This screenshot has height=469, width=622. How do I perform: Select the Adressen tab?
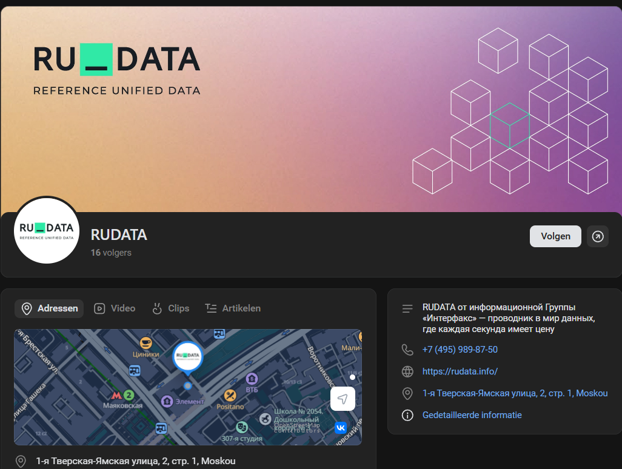pos(49,308)
